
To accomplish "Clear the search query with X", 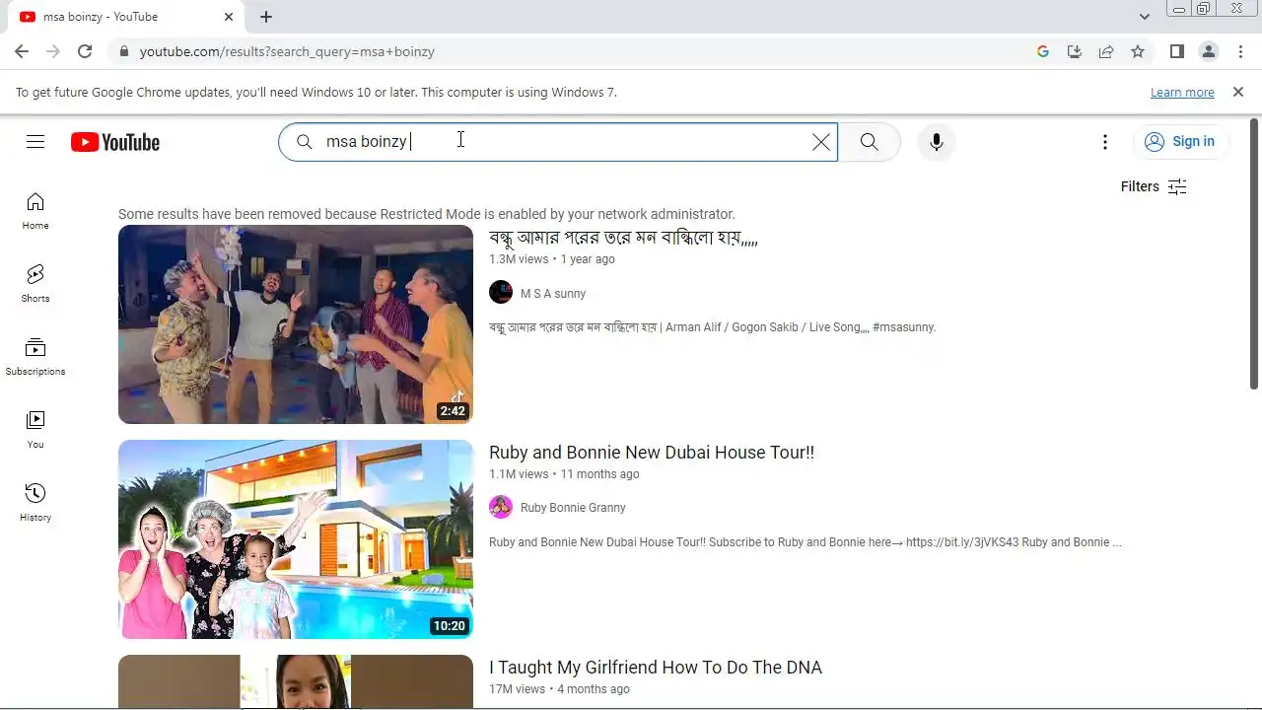I will (x=820, y=142).
